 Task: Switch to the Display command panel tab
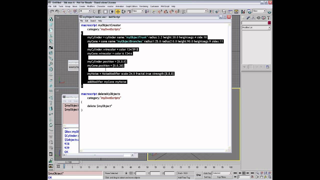tap(264, 18)
